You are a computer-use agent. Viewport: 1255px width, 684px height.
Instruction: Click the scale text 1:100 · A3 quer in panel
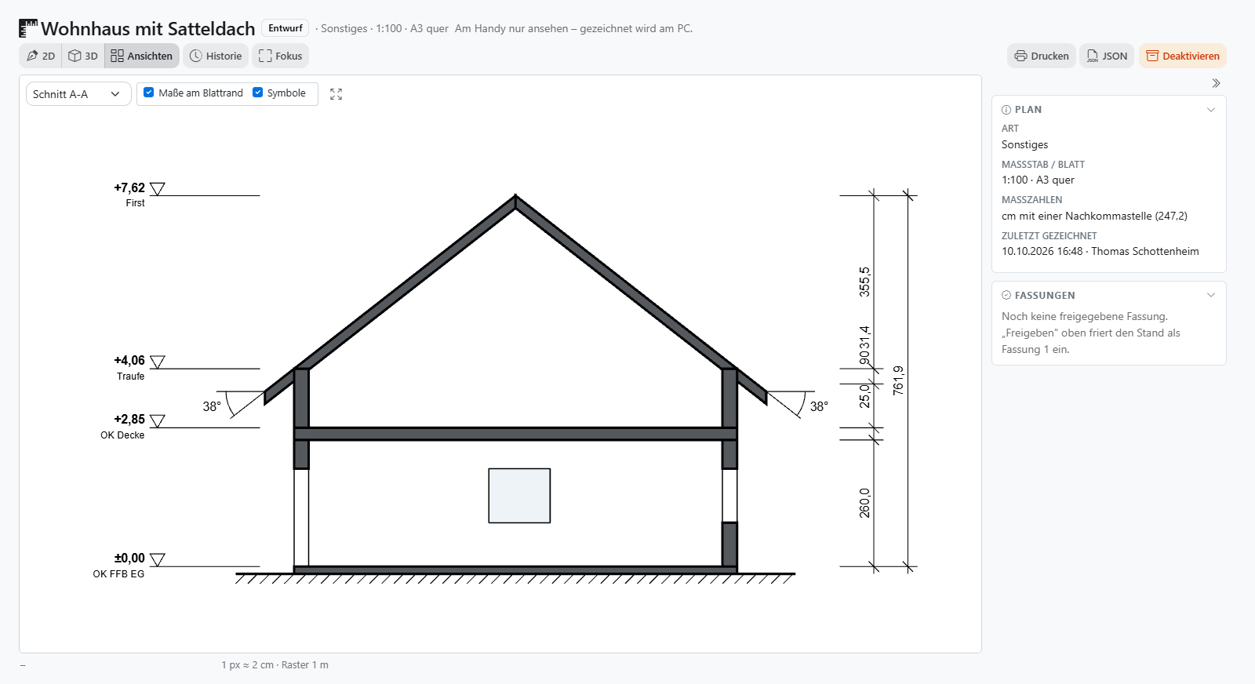coord(1038,180)
